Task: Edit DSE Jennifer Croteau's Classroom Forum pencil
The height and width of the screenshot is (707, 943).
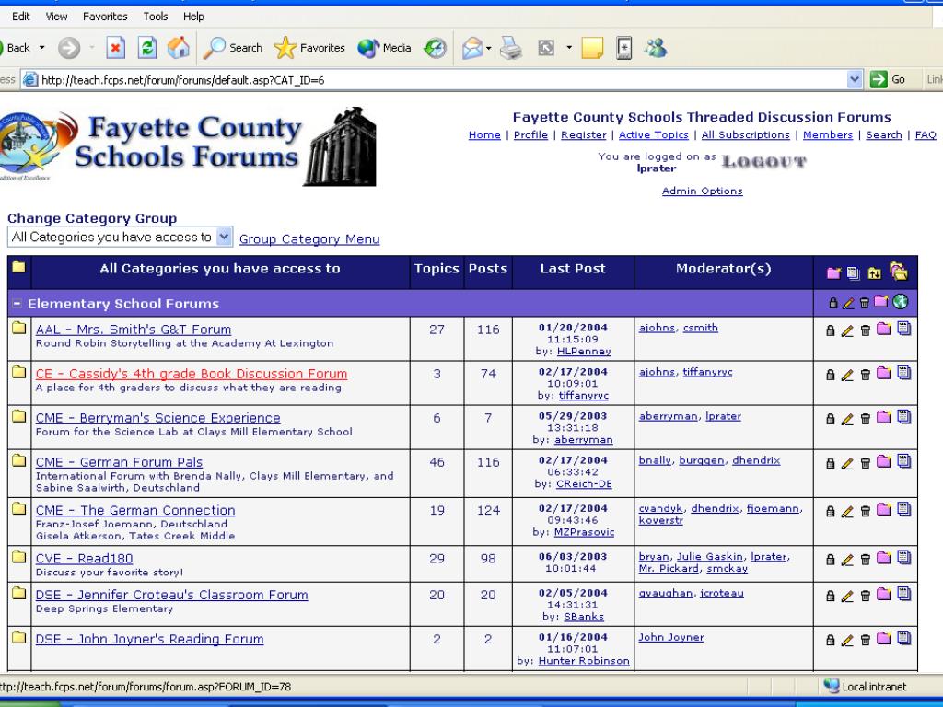Action: (x=847, y=596)
